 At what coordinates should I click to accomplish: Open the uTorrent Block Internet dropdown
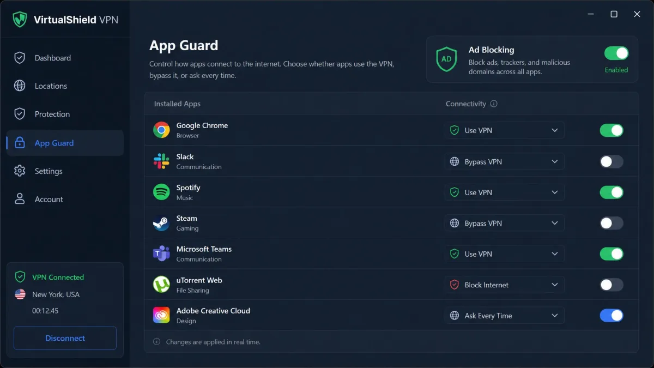[x=504, y=285]
